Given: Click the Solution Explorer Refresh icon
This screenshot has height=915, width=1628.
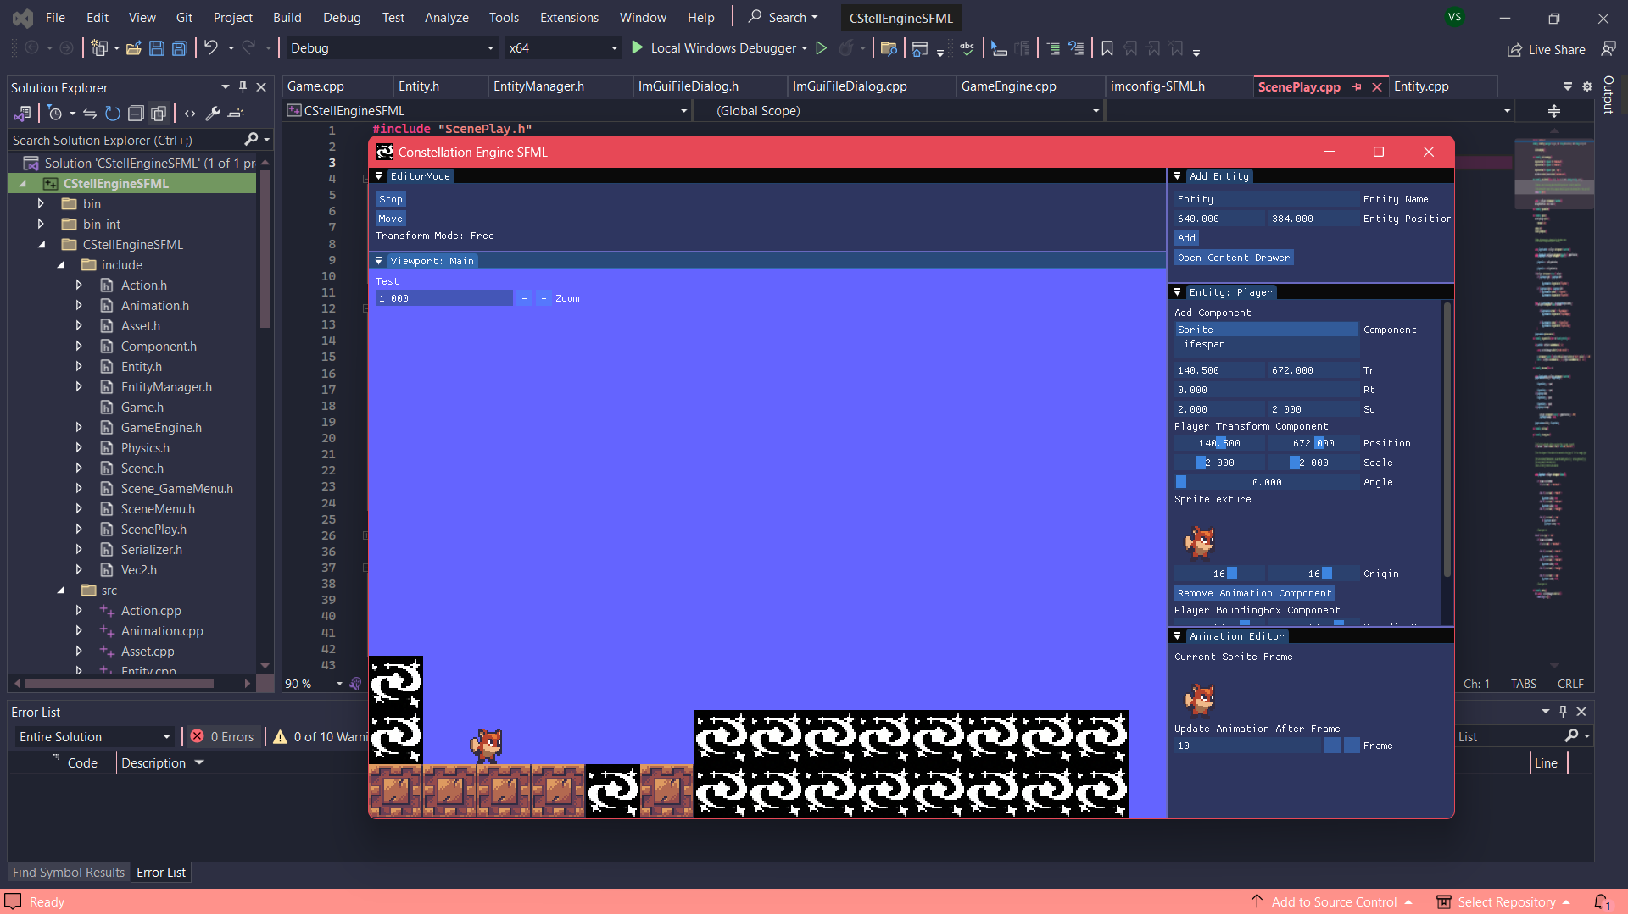Looking at the screenshot, I should pyautogui.click(x=113, y=113).
